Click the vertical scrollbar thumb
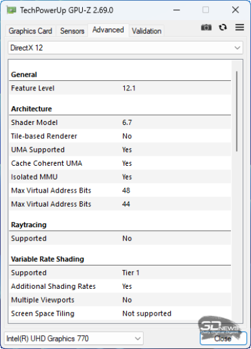Screen dimensions: 251x349 point(237,111)
